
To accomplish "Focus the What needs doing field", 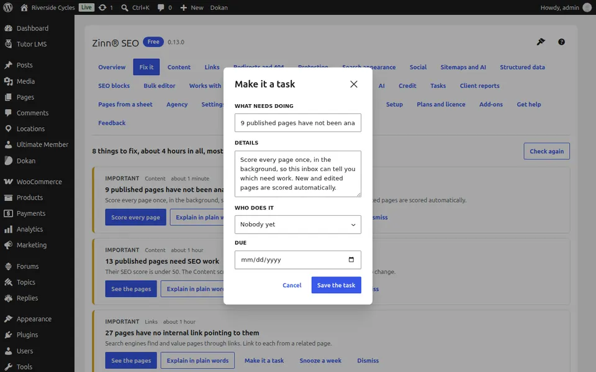I will 297,123.
